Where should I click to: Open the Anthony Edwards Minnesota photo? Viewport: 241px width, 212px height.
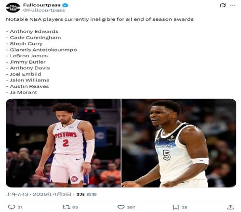179,143
